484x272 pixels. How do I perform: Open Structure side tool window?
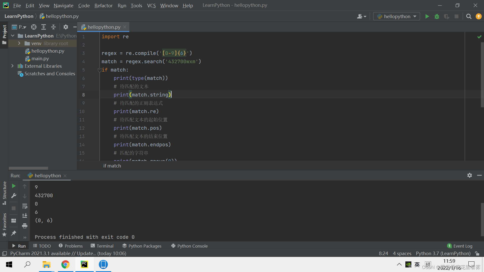(4, 193)
